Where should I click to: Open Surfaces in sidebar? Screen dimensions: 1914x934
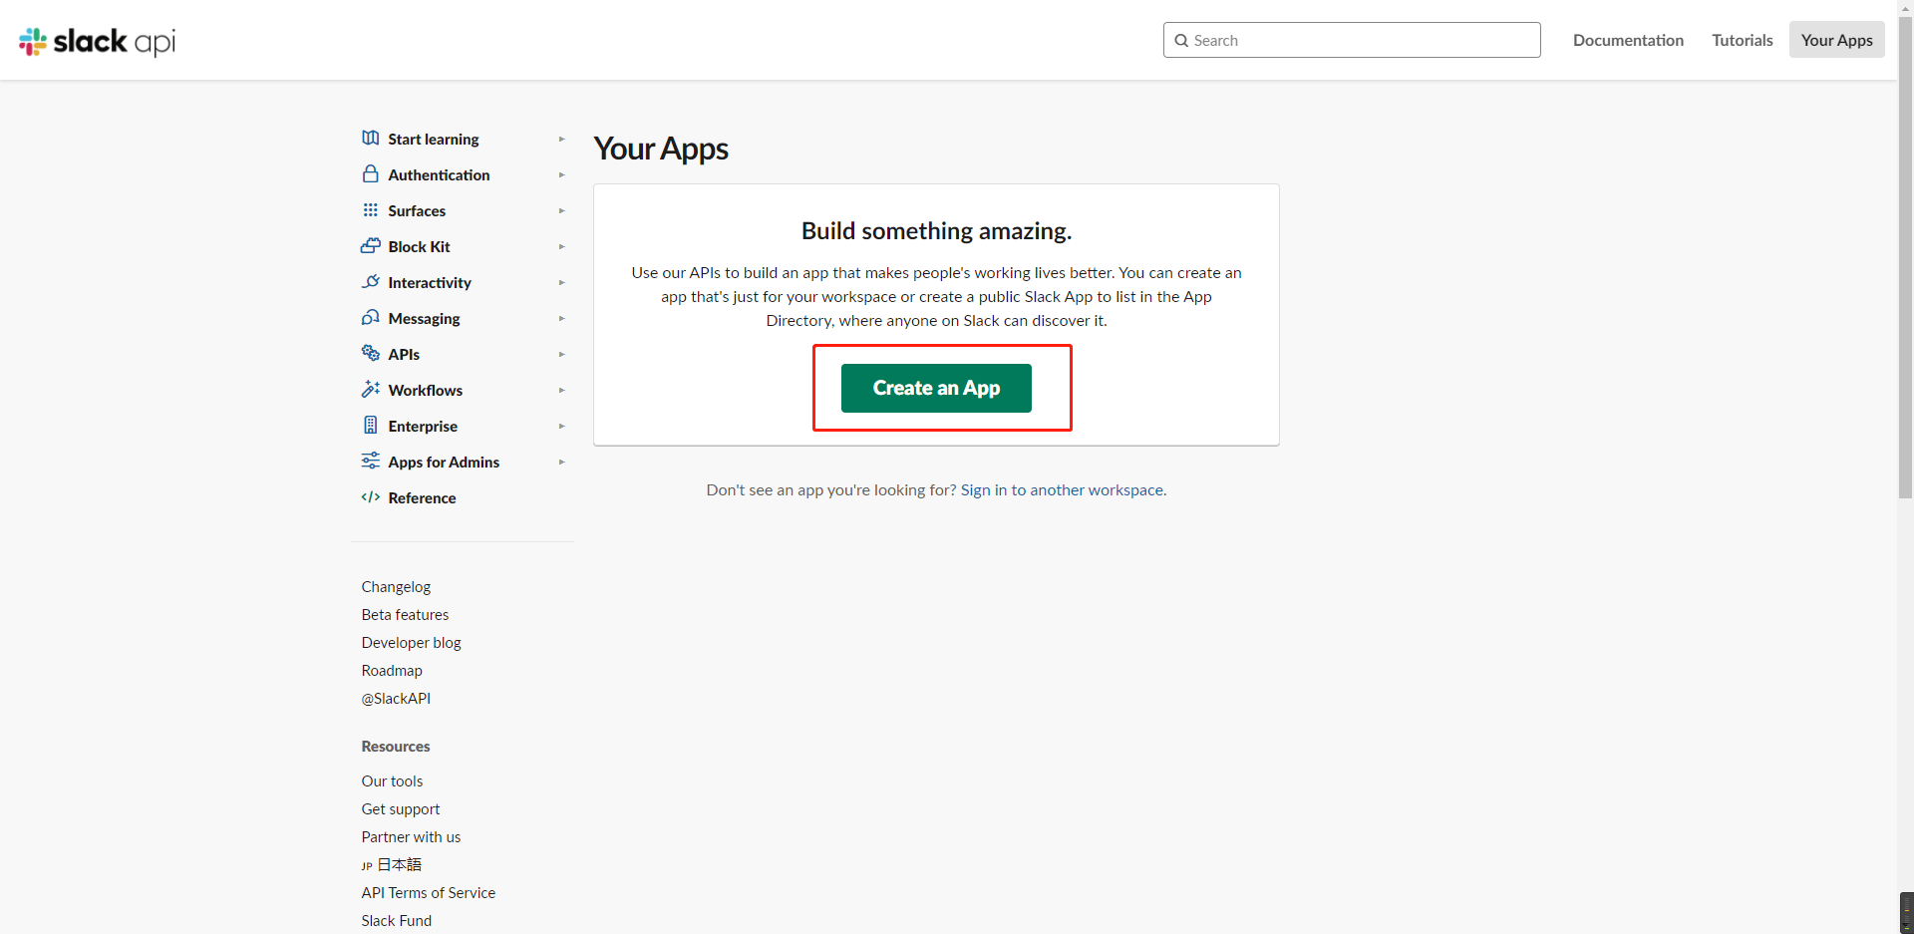click(417, 211)
